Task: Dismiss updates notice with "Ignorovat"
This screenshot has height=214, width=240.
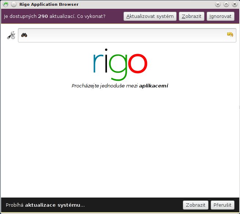Action: click(x=221, y=16)
